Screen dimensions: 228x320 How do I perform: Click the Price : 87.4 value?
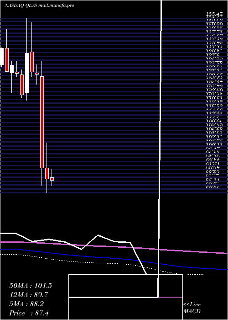coord(29,313)
